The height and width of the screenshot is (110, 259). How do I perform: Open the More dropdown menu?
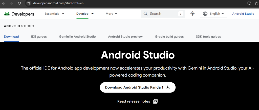click(111, 14)
